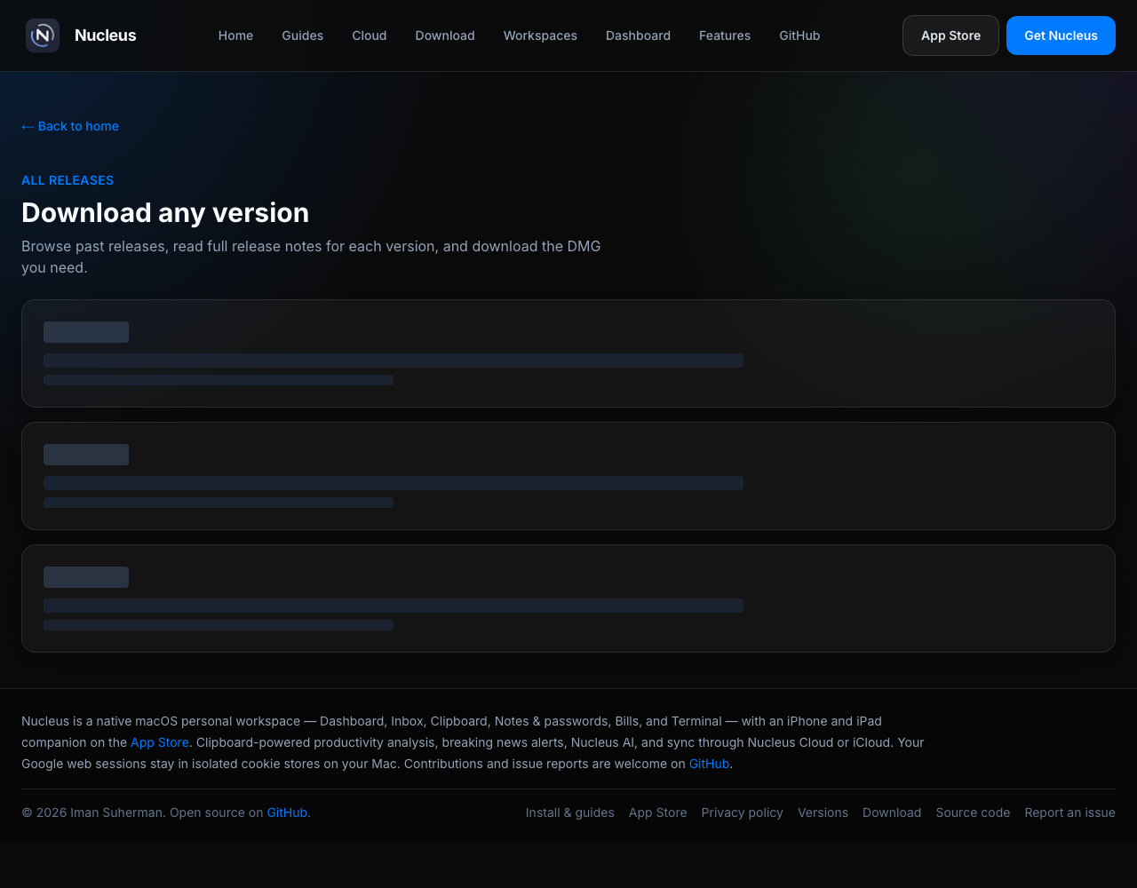Click the Report an issue footer link
Viewport: 1137px width, 888px height.
tap(1069, 813)
